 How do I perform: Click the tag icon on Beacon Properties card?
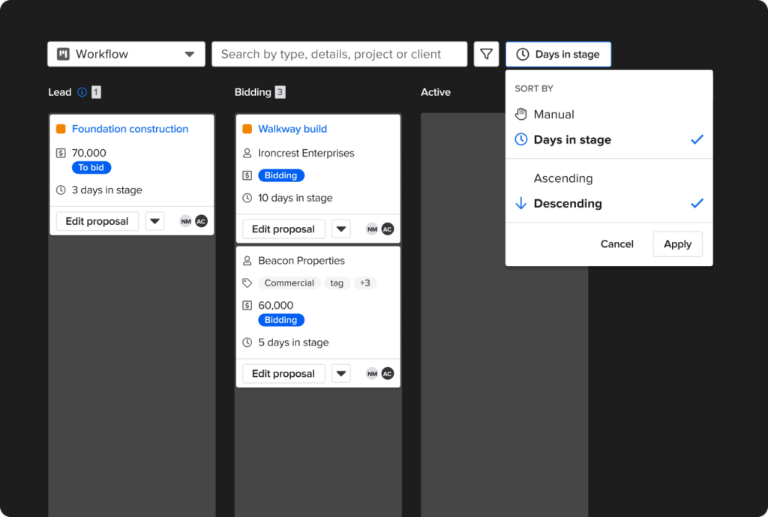point(247,282)
